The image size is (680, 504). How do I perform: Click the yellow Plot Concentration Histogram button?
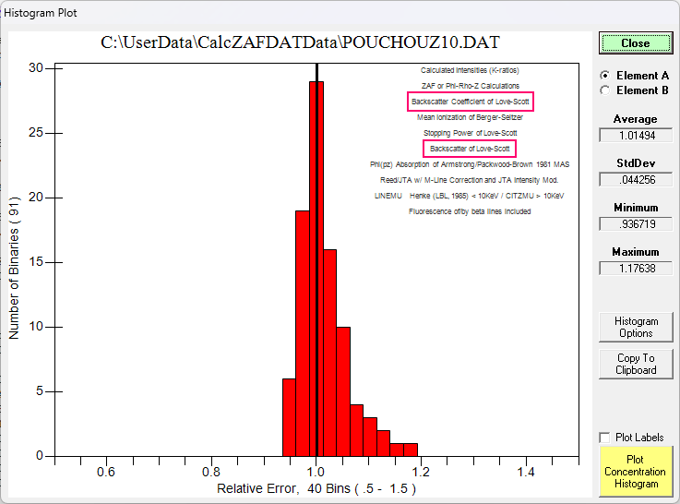click(635, 471)
